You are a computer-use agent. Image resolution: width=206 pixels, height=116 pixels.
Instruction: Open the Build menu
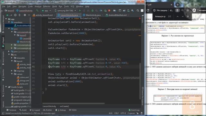pyautogui.click(x=54, y=6)
